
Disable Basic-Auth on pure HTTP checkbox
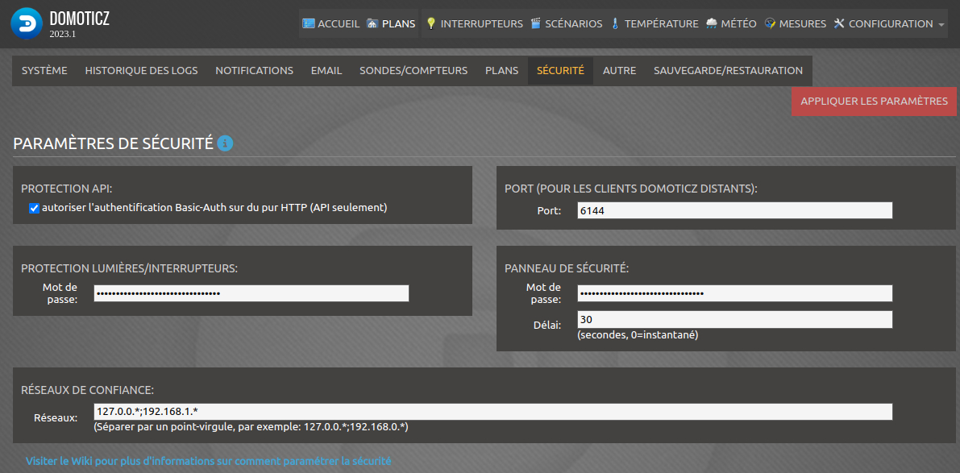[34, 208]
